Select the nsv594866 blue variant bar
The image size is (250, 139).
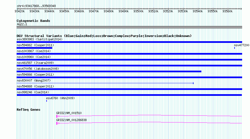[x=129, y=77]
